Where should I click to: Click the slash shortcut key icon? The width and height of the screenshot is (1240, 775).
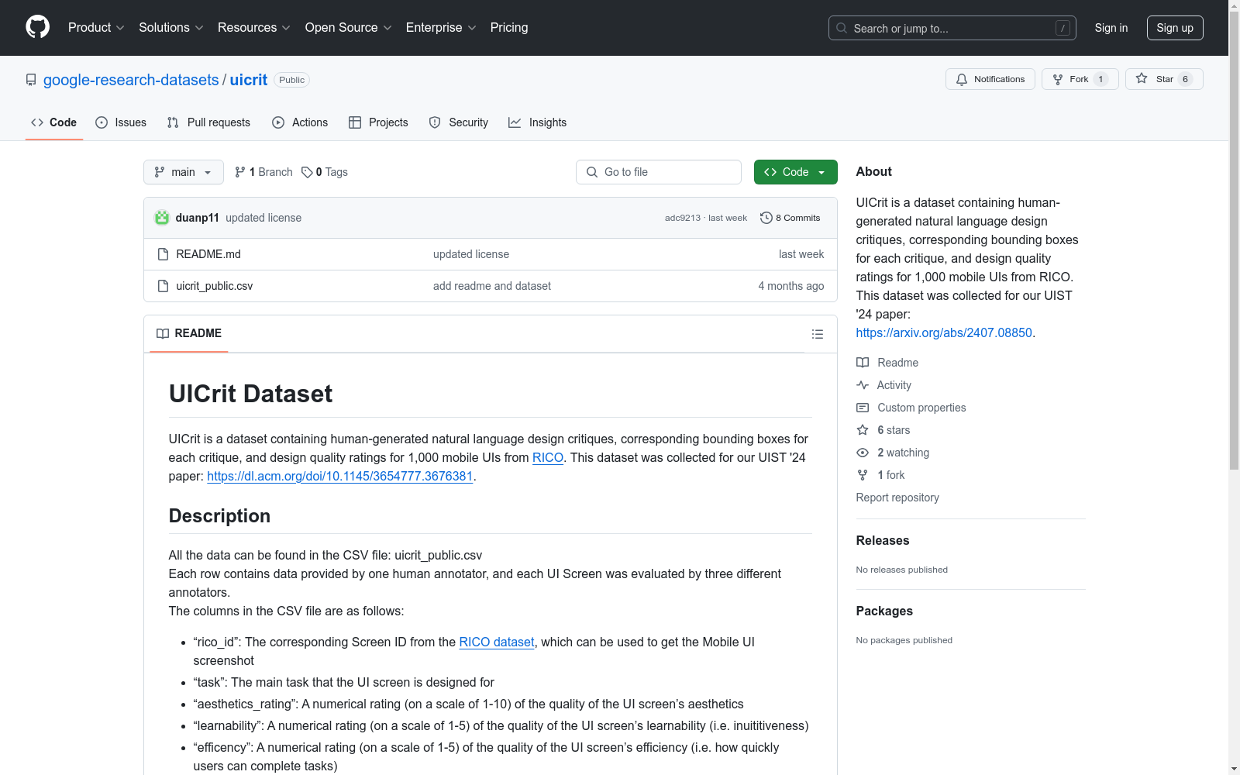tap(1063, 28)
